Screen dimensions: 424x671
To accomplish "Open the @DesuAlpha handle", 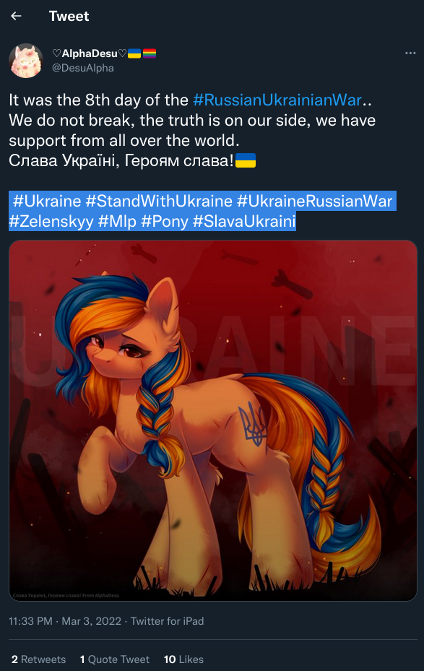I will click(x=83, y=68).
